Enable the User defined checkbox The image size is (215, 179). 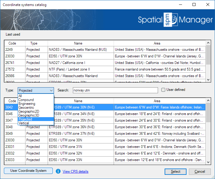163,90
